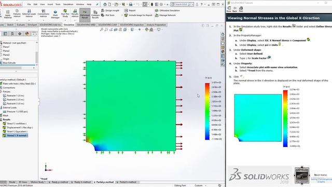Click the Edit Appearance icon in view toolbar
Image resolution: width=332 pixels, height=187 pixels.
[x=146, y=30]
